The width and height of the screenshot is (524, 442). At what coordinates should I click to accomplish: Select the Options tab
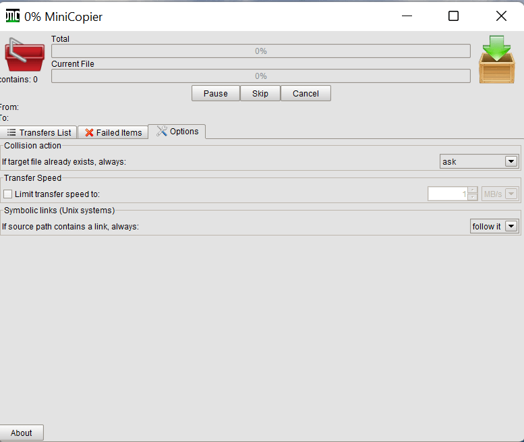[x=177, y=132]
